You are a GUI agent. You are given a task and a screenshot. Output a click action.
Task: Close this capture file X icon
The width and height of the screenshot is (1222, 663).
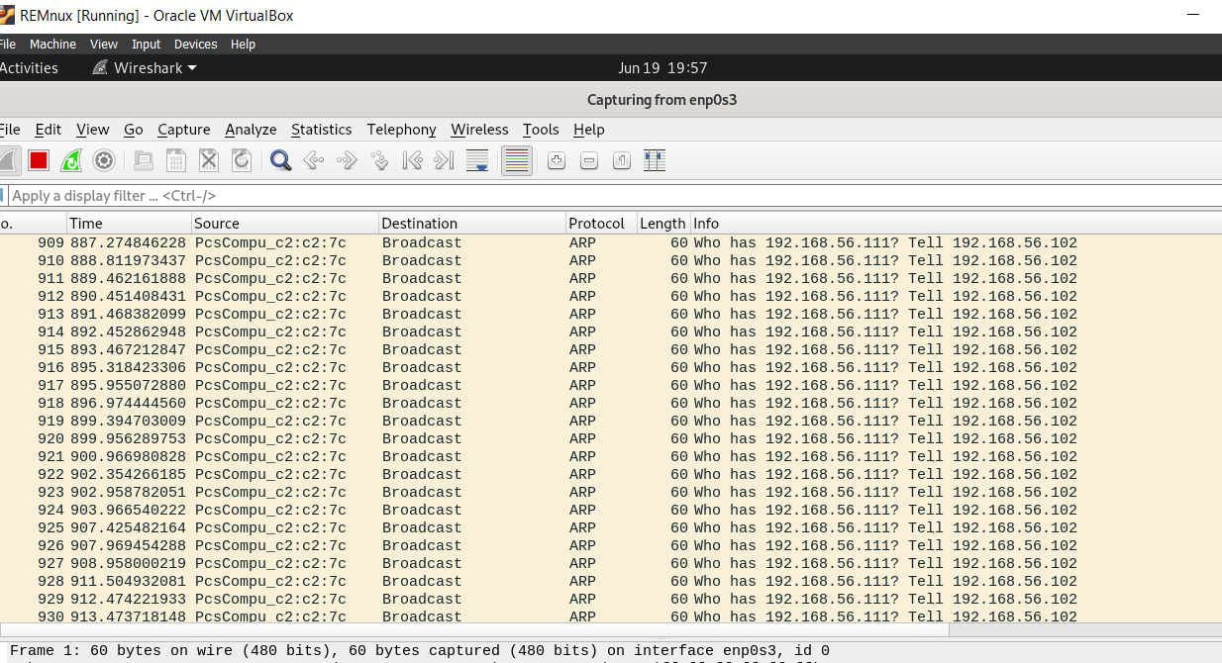(209, 160)
